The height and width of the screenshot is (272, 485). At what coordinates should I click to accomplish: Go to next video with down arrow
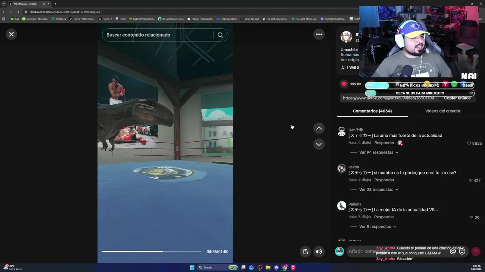click(319, 144)
